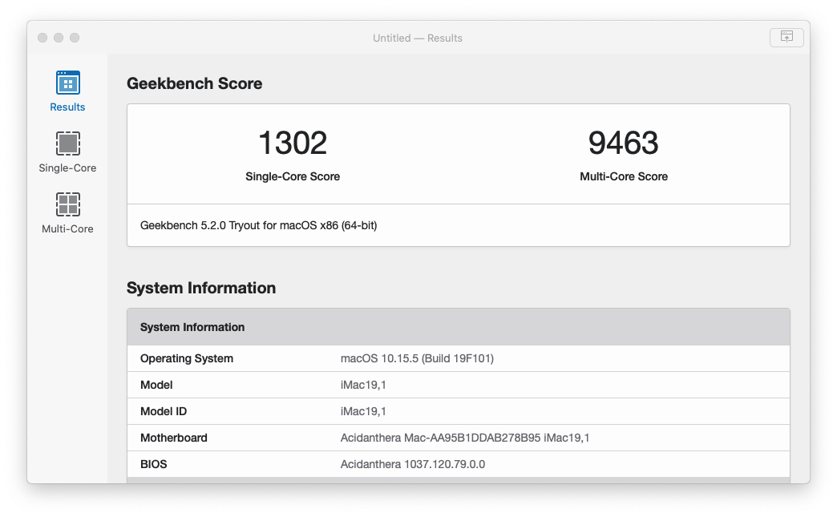Click the iMac19,1 value in Model ID row
837x517 pixels.
tap(363, 411)
